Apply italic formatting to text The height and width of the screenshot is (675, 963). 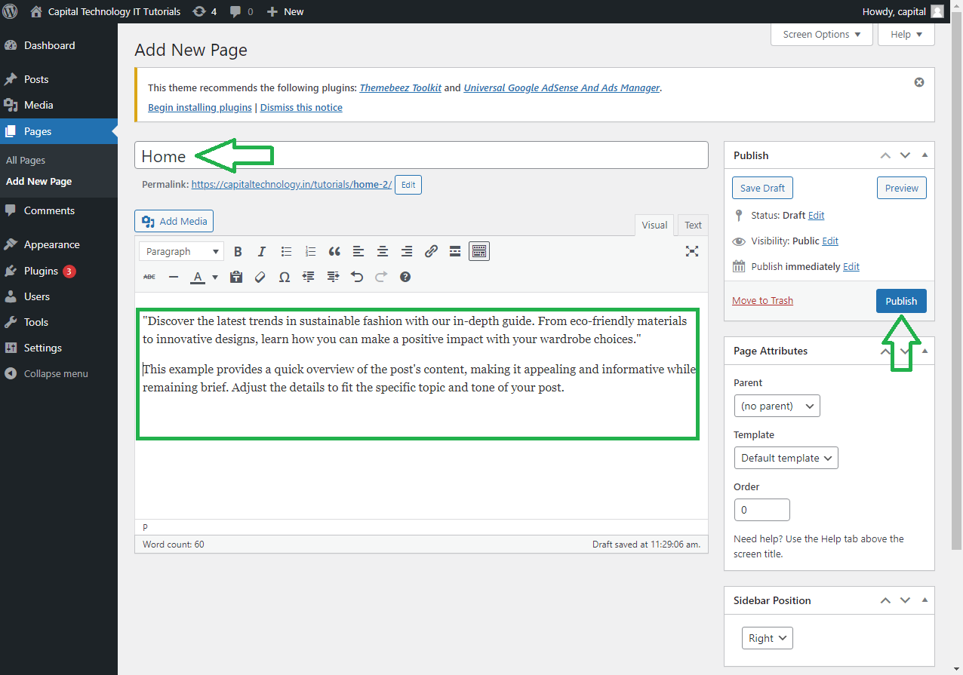262,252
